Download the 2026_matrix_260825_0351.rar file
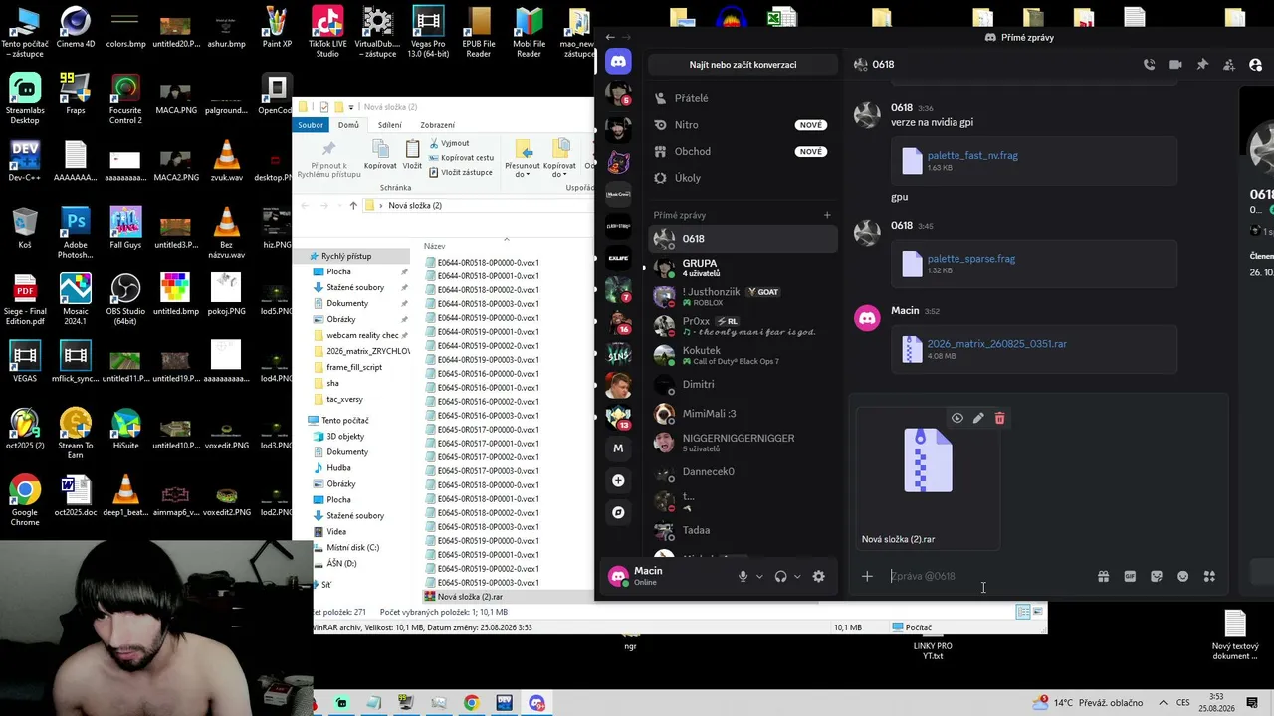This screenshot has height=716, width=1274. tap(996, 344)
